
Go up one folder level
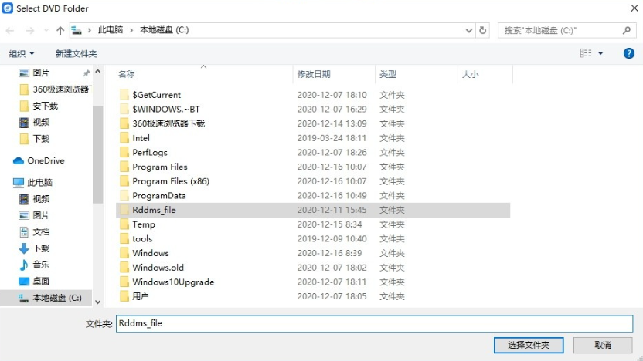coord(60,30)
